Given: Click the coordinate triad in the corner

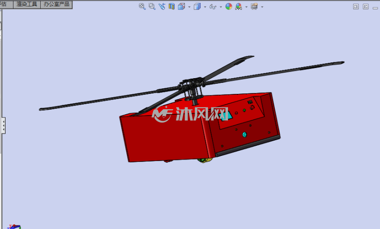Looking at the screenshot, I should [14, 227].
